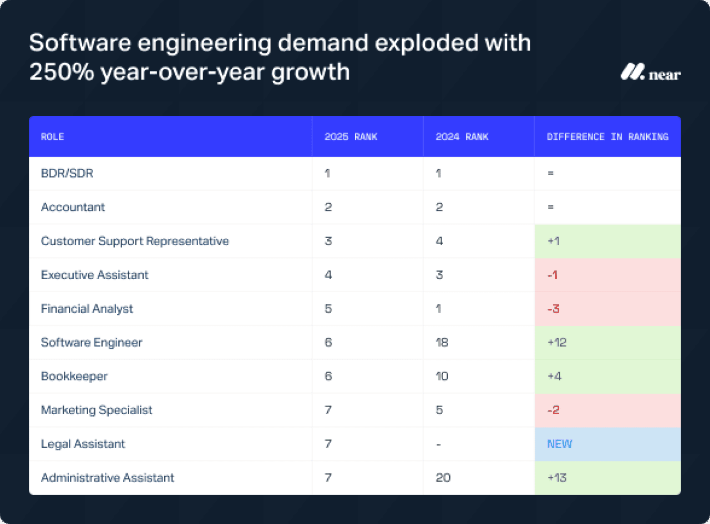Select the Customer Support Representative row label
This screenshot has height=524, width=710.
(x=134, y=241)
